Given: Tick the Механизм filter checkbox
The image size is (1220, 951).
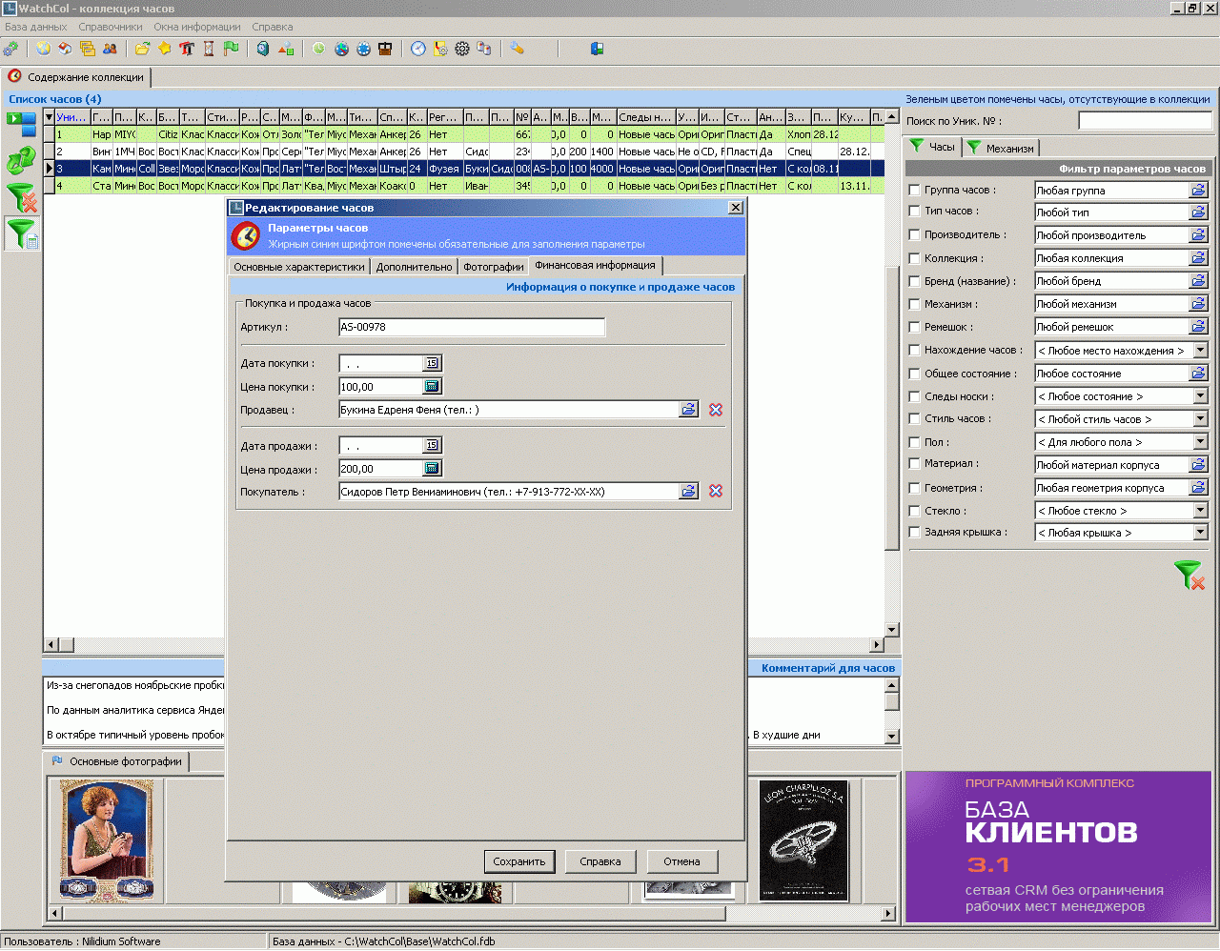Looking at the screenshot, I should [x=915, y=305].
